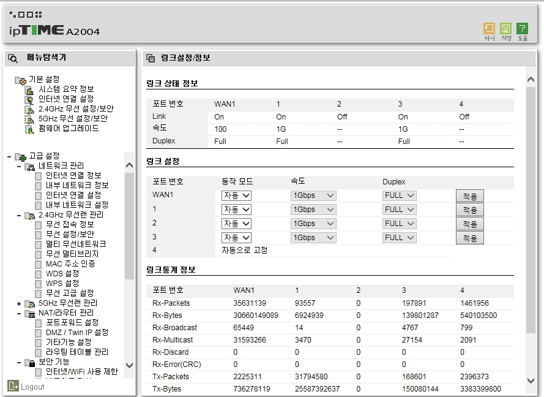Collapse the 네트워크 관리 node

pos(19,167)
